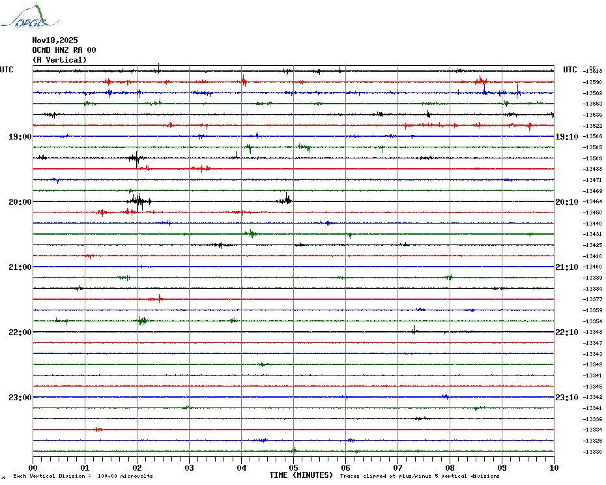Viewport: 606px width, 485px height.
Task: Click the OFGC logo
Action: click(30, 16)
